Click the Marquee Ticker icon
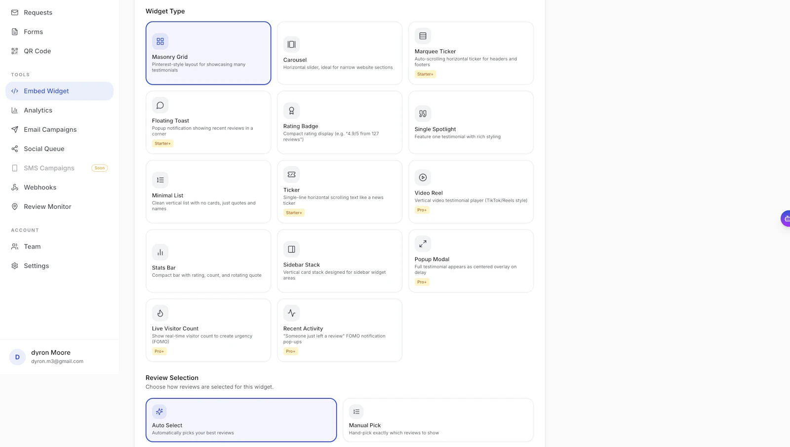This screenshot has height=447, width=790. click(423, 36)
